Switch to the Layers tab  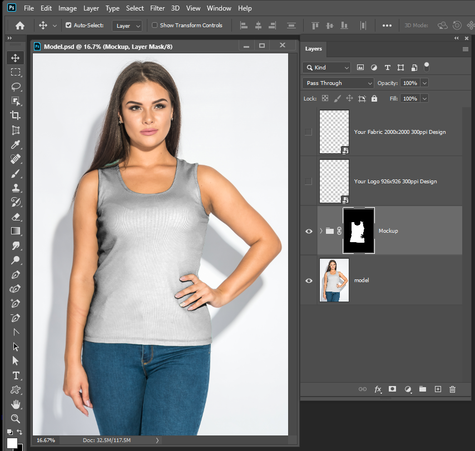pyautogui.click(x=313, y=49)
